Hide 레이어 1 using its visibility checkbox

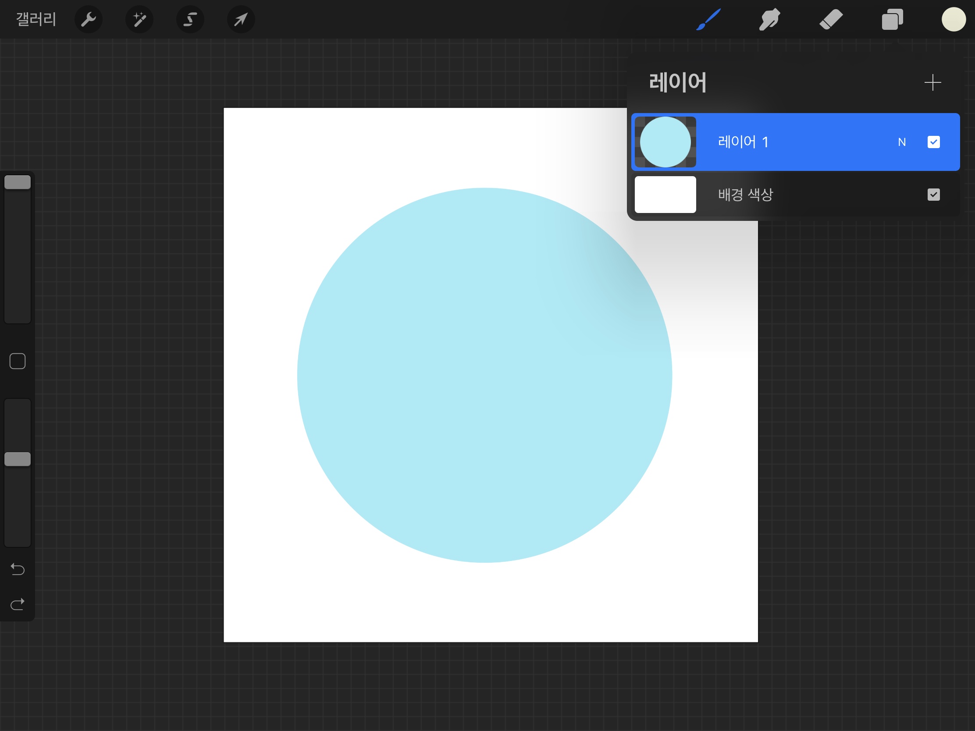(933, 142)
